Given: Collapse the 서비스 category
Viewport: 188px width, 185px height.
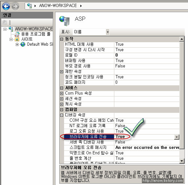Looking at the screenshot, I should pos(61,88).
